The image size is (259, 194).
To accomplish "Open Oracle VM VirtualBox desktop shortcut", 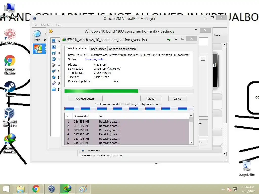I will click(x=10, y=117).
